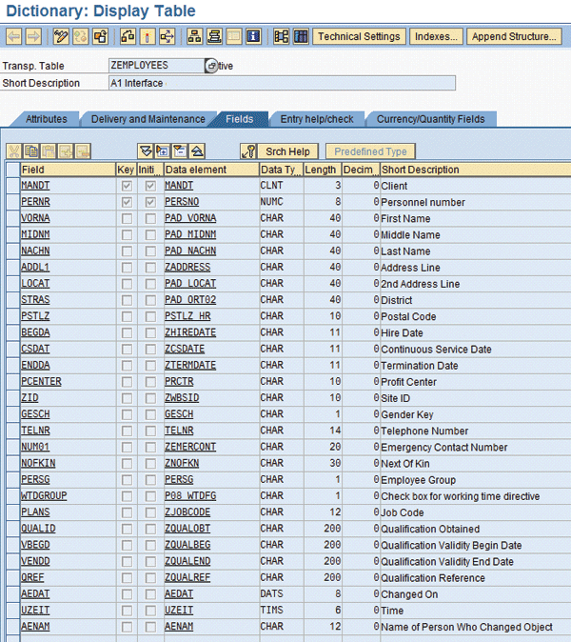
Task: Switch to the Attributes tab
Action: [x=46, y=119]
